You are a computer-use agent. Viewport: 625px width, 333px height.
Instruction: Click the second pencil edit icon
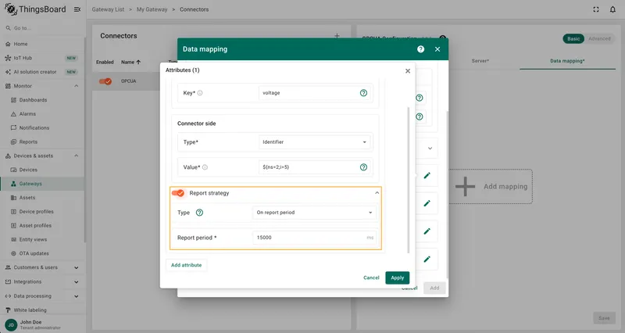(x=427, y=203)
